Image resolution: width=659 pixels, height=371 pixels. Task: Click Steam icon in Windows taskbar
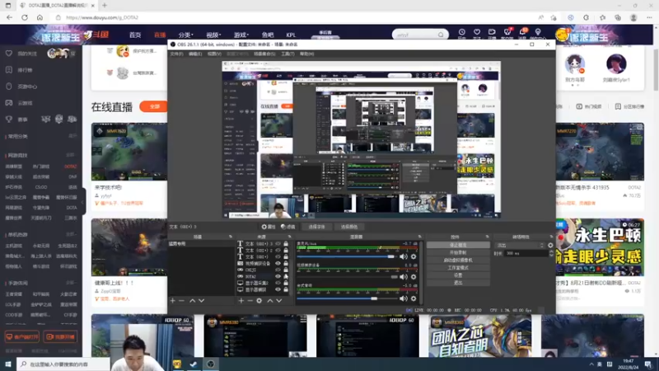[194, 364]
